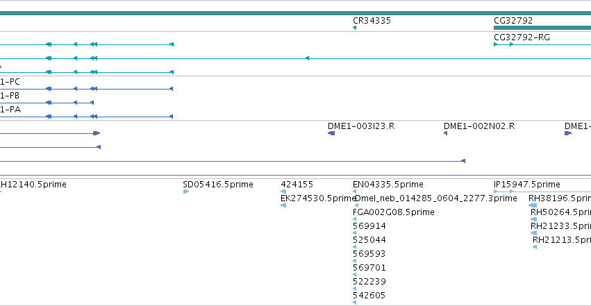The height and width of the screenshot is (306, 591).
Task: Select the 569701 EST label
Action: 369,268
